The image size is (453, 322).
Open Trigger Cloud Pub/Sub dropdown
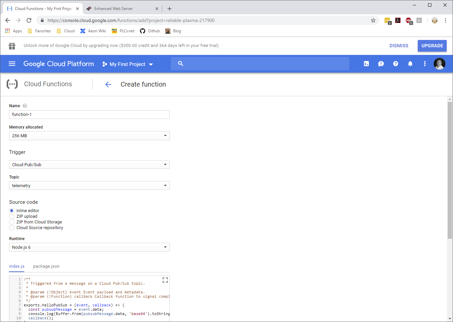(89, 164)
